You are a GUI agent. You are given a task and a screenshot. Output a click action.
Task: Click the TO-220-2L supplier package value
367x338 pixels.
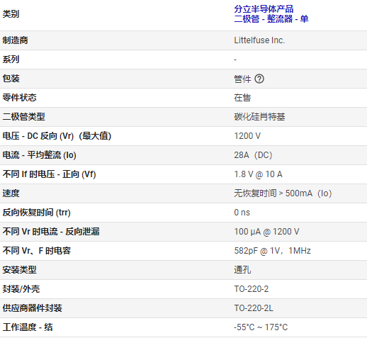(254, 308)
